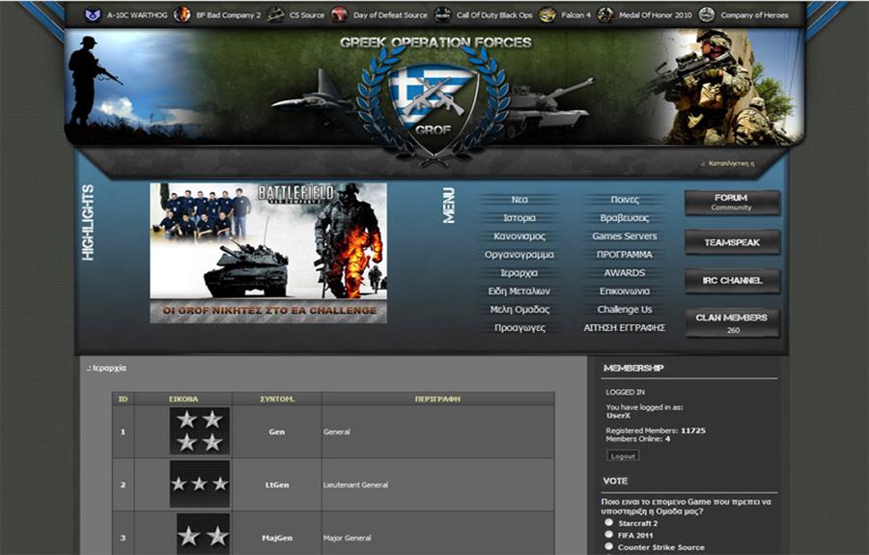Open the Μελη Ομαδας menu item
The image size is (869, 555).
pyautogui.click(x=519, y=309)
